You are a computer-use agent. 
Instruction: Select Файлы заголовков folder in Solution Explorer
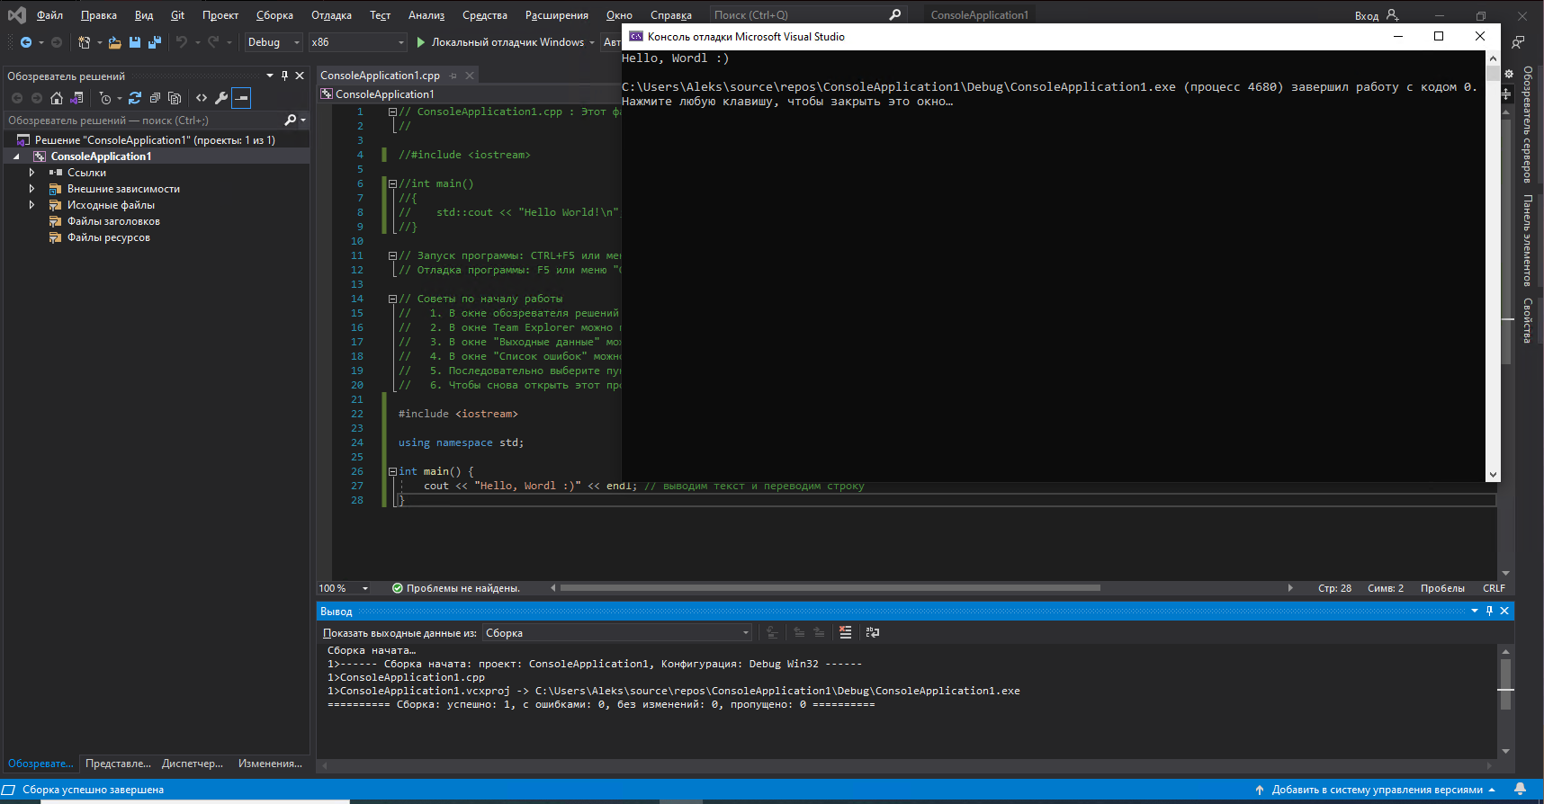click(x=113, y=221)
